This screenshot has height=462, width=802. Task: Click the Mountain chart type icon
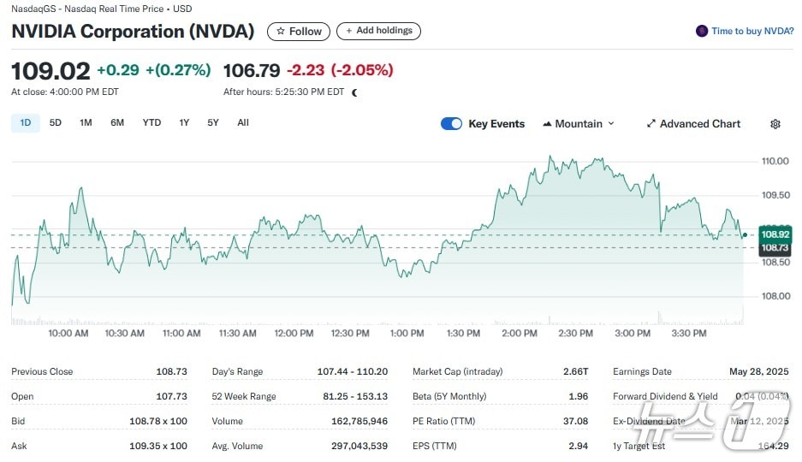point(547,124)
